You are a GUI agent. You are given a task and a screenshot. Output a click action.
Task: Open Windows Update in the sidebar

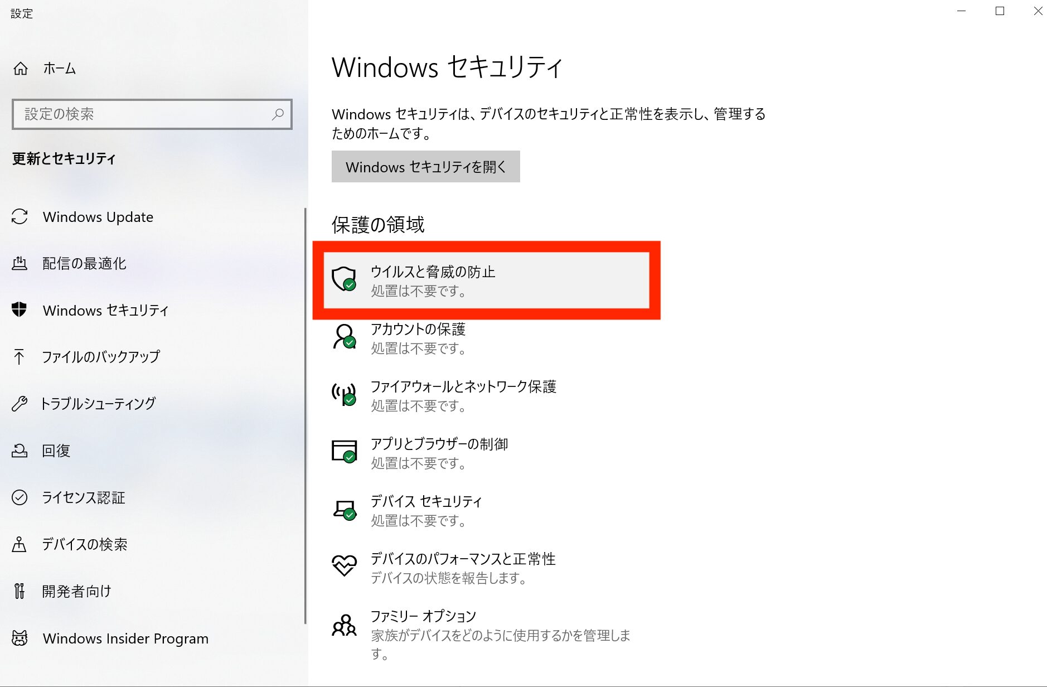click(x=98, y=217)
